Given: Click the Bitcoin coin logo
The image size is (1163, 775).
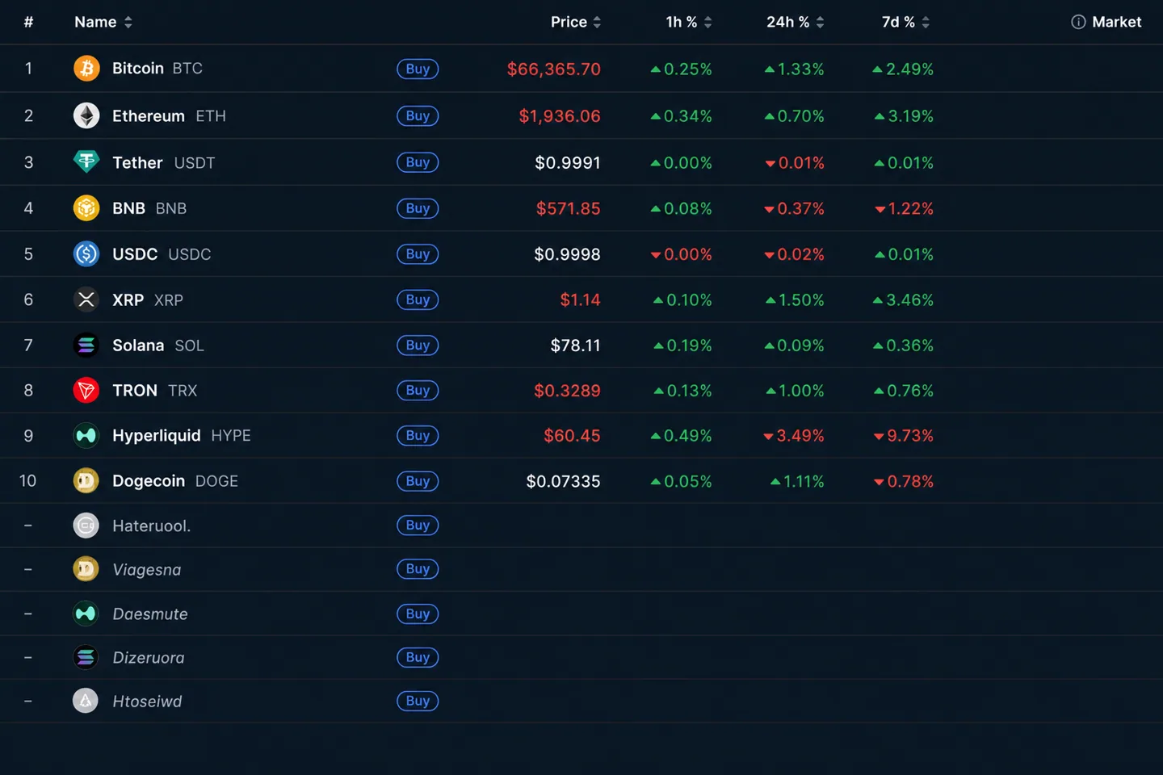Looking at the screenshot, I should [x=86, y=69].
